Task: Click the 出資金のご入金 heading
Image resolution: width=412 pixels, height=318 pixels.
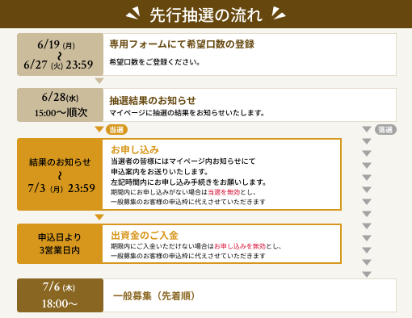Action: [145, 236]
